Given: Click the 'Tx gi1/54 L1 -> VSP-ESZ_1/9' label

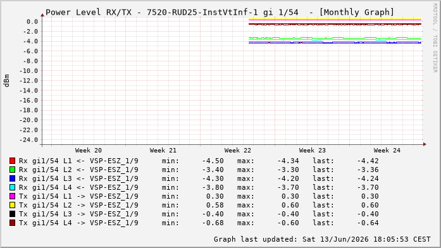Looking at the screenshot, I should (x=78, y=197).
